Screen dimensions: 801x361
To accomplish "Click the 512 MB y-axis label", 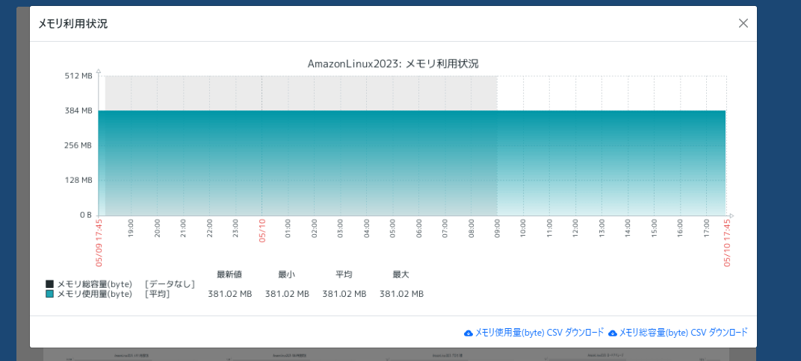I will pos(78,75).
